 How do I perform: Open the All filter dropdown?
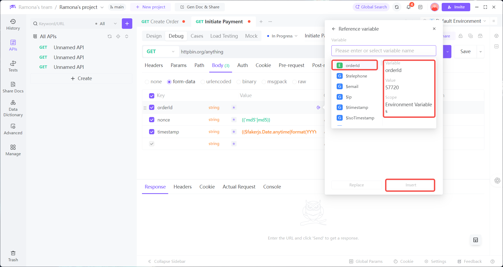click(106, 24)
